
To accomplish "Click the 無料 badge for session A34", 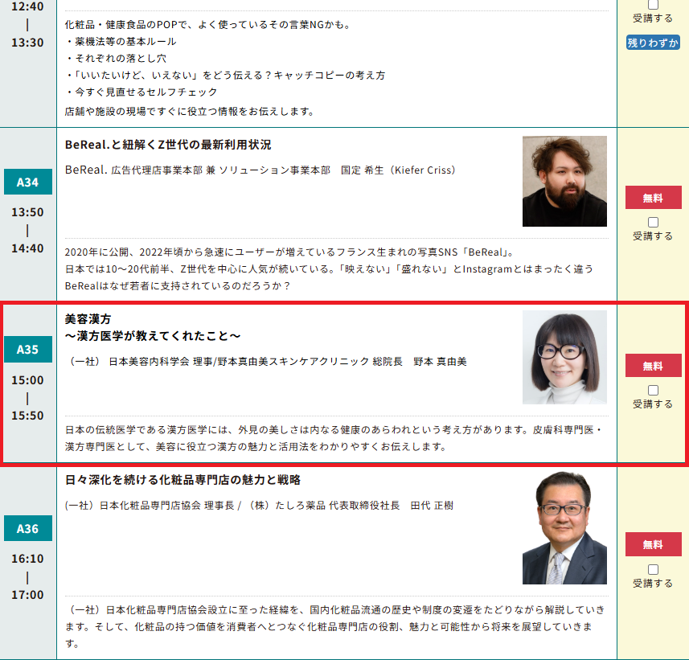I will pos(654,198).
